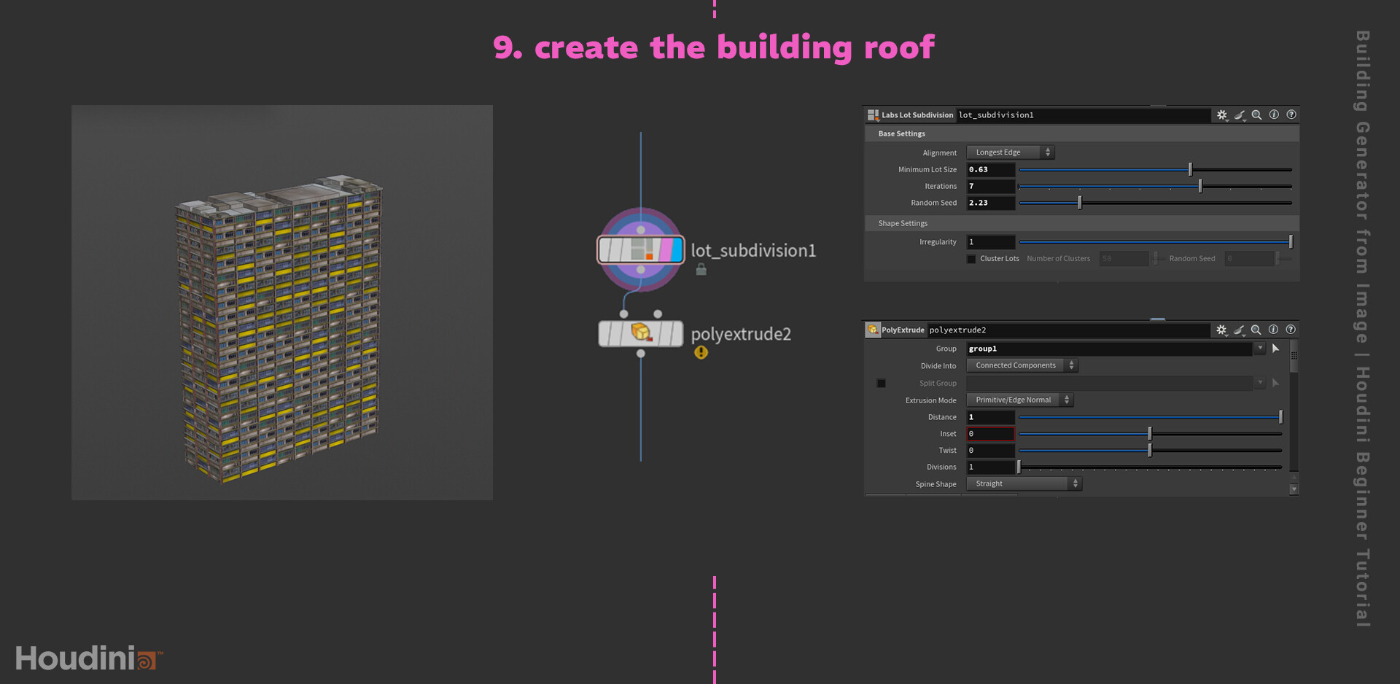Open the gear settings menu on Labs Lot Subdivision
This screenshot has height=684, width=1400.
tap(1222, 114)
